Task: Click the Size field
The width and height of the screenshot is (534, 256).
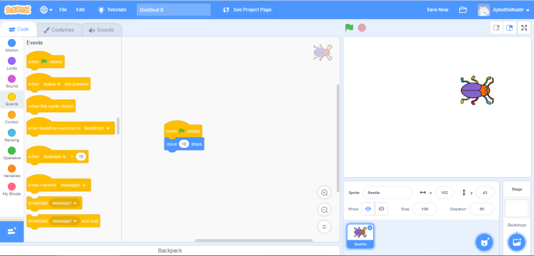Action: [424, 209]
